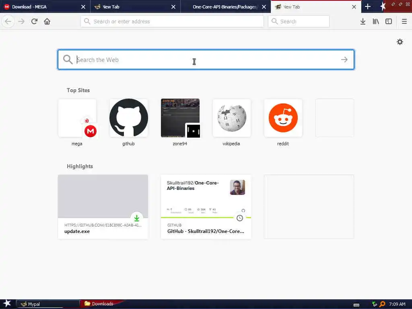This screenshot has height=309, width=412.
Task: Close the first New Tab tab
Action: click(173, 7)
